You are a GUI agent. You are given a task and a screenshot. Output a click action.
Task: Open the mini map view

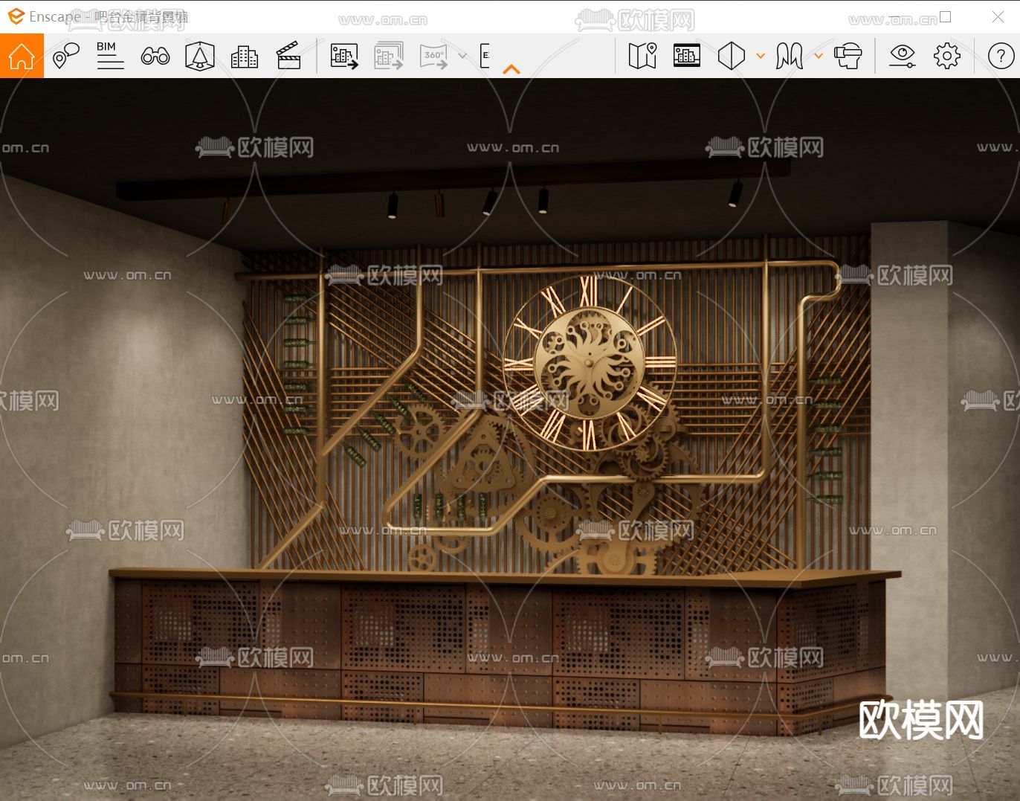642,56
